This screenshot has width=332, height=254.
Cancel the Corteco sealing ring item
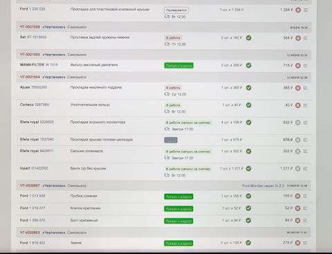(298, 105)
